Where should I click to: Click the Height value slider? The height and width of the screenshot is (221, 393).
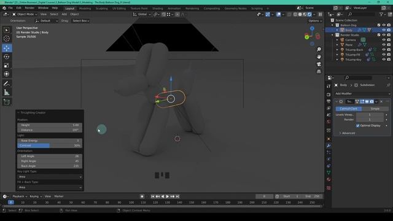coord(50,125)
